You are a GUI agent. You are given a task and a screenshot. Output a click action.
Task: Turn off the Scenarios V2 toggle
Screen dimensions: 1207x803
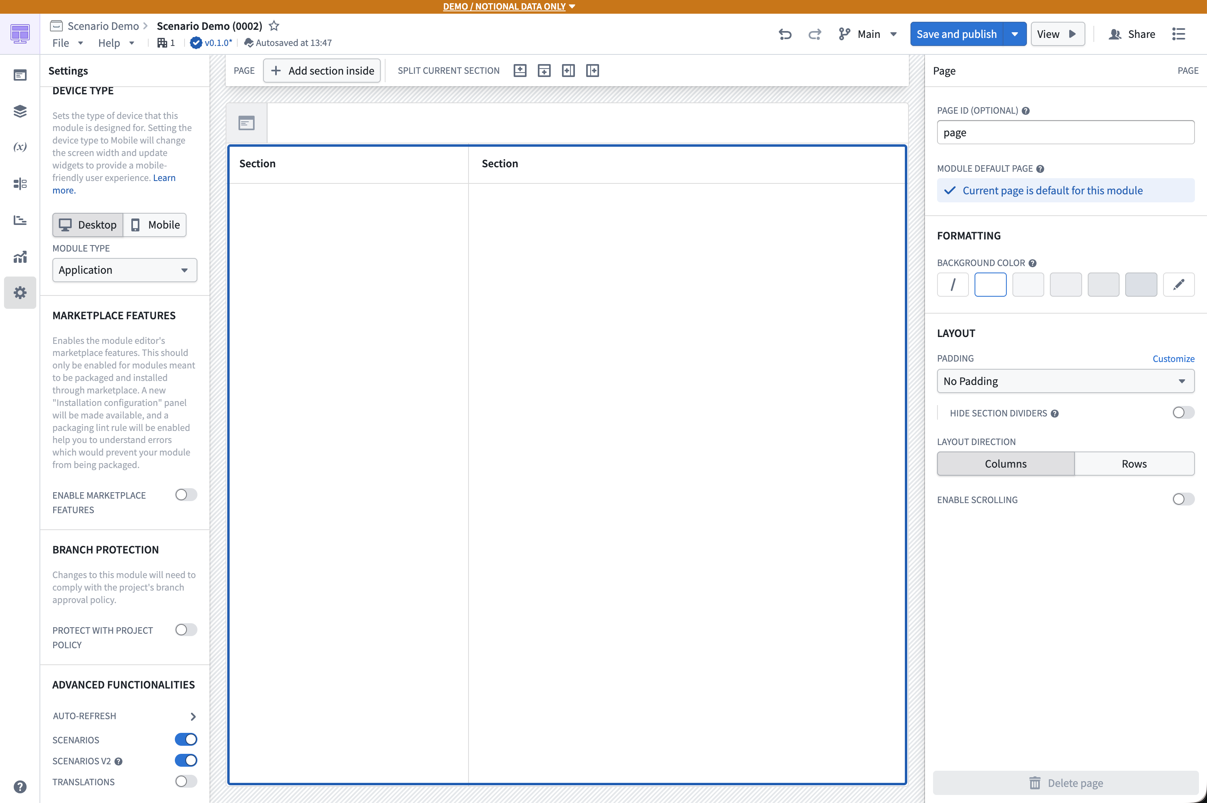click(186, 761)
